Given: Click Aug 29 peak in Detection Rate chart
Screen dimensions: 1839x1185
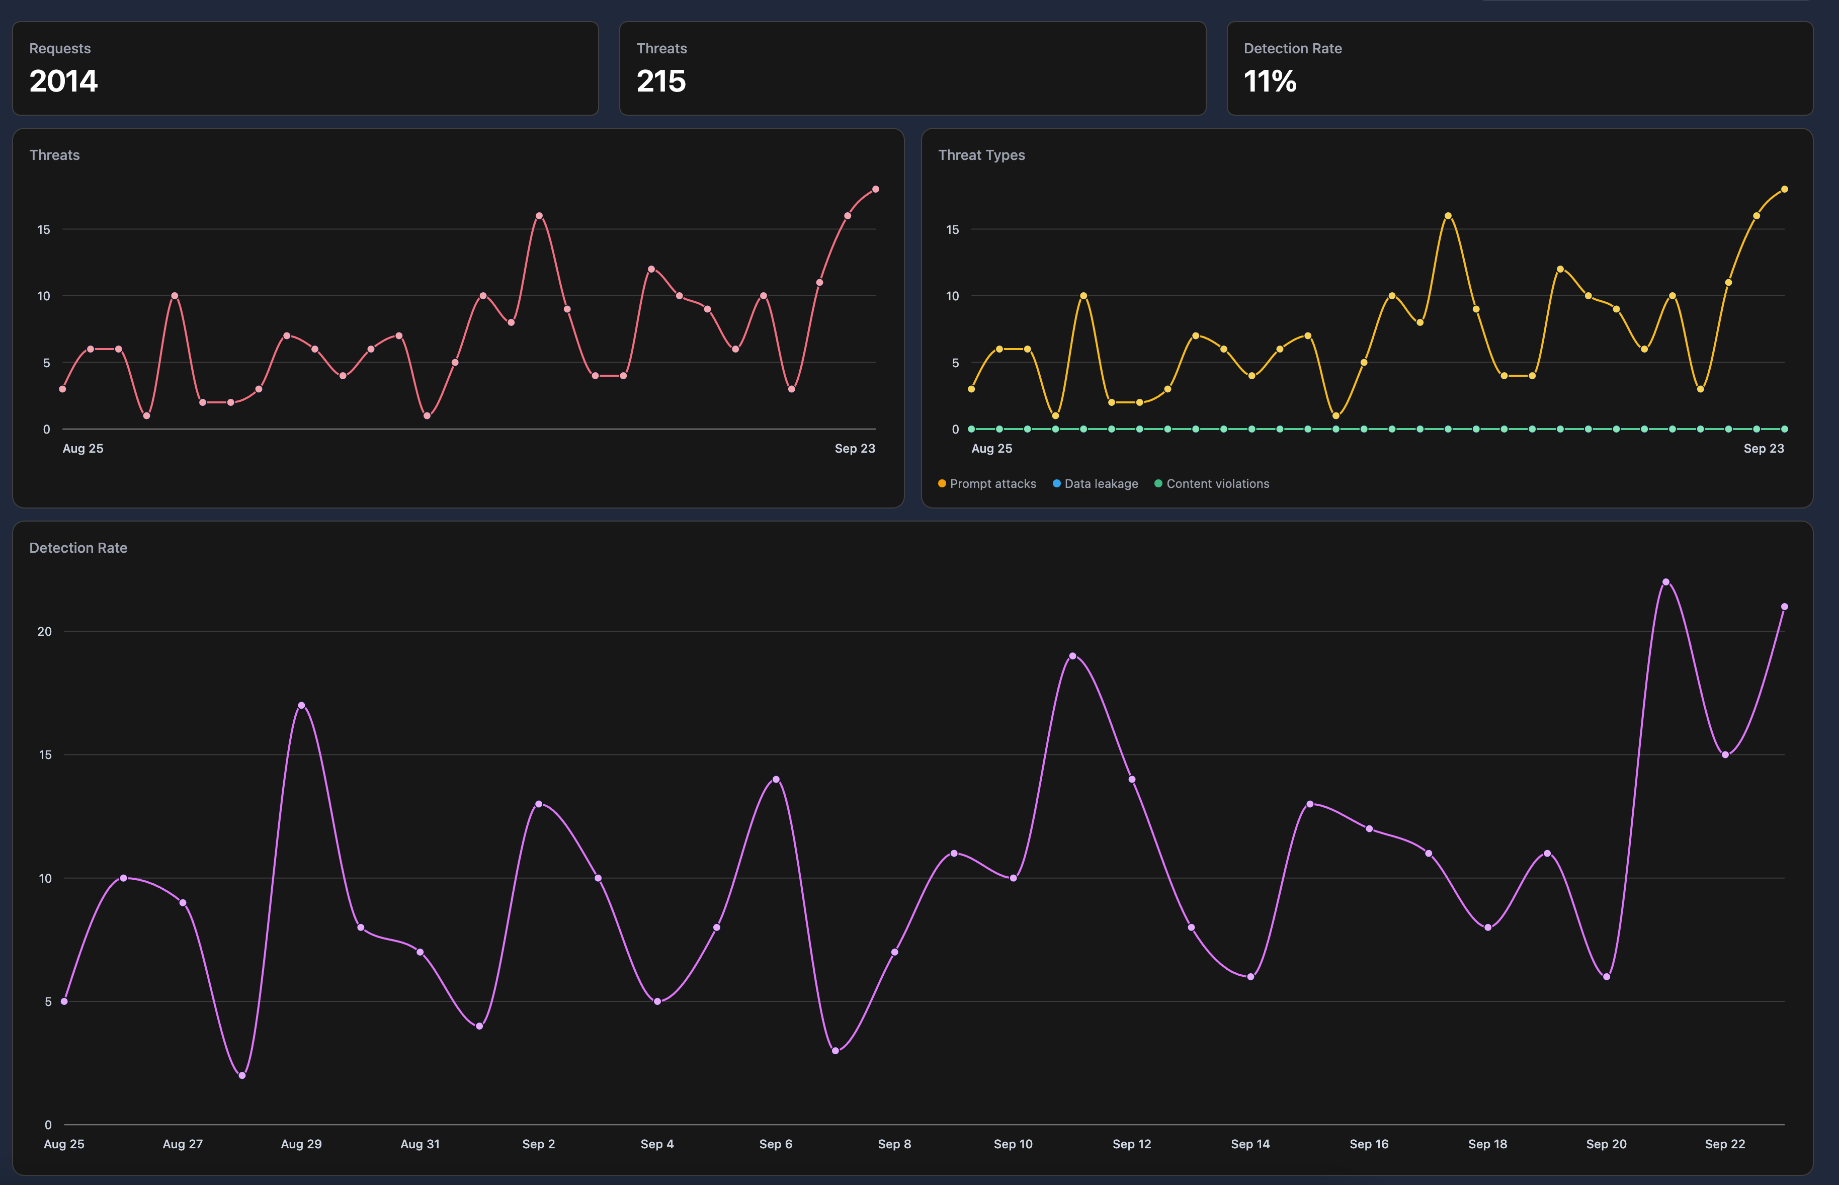Looking at the screenshot, I should (302, 706).
